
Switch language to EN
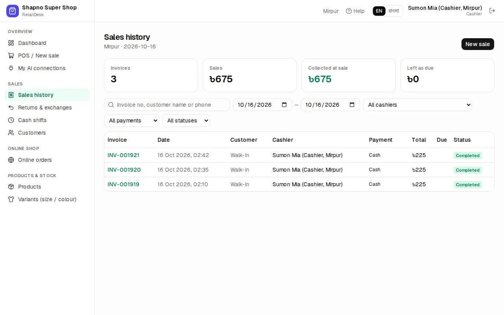point(379,11)
